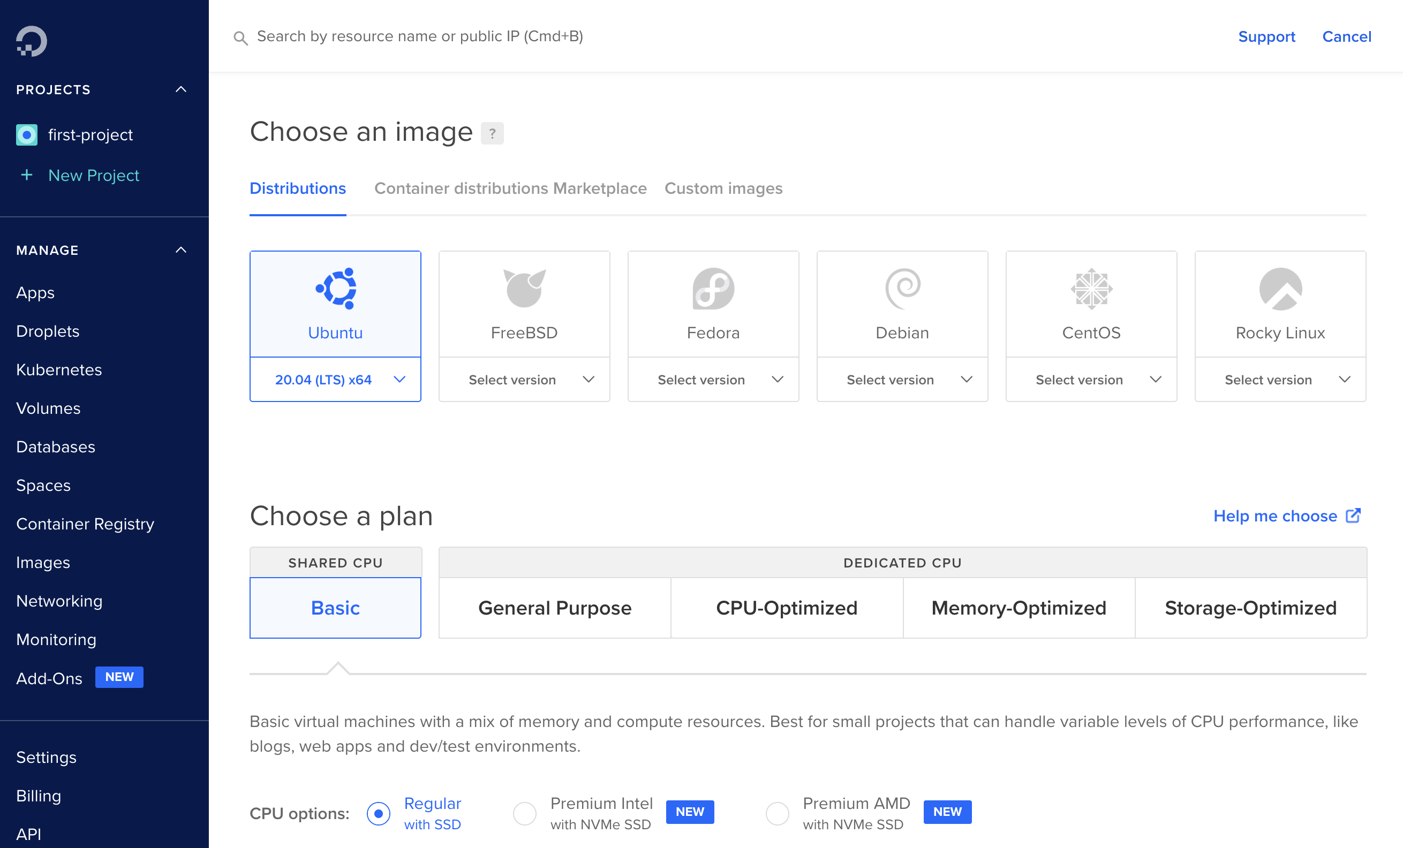1403x848 pixels.
Task: Click the Support link
Action: [x=1267, y=37]
